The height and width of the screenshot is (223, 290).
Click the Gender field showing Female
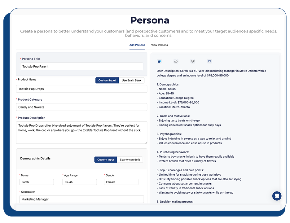point(121,182)
